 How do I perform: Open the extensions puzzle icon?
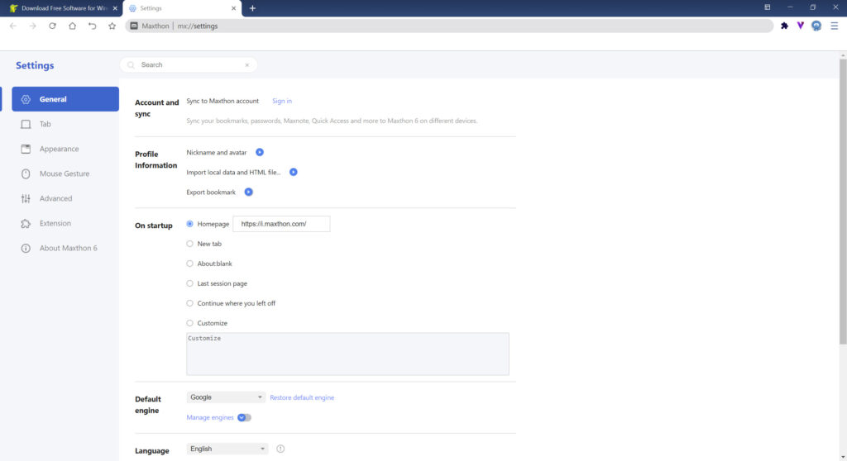(784, 26)
